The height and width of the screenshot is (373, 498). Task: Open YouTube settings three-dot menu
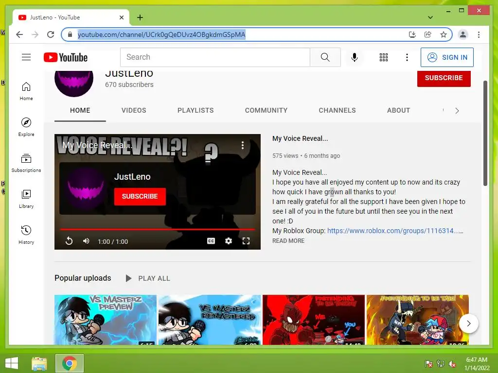pos(407,57)
